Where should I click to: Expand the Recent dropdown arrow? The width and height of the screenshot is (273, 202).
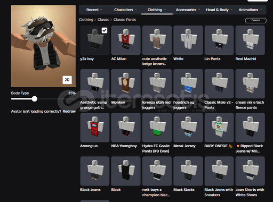pyautogui.click(x=101, y=10)
